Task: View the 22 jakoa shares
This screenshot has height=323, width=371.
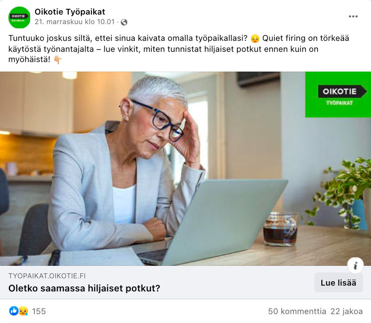Action: pyautogui.click(x=346, y=311)
